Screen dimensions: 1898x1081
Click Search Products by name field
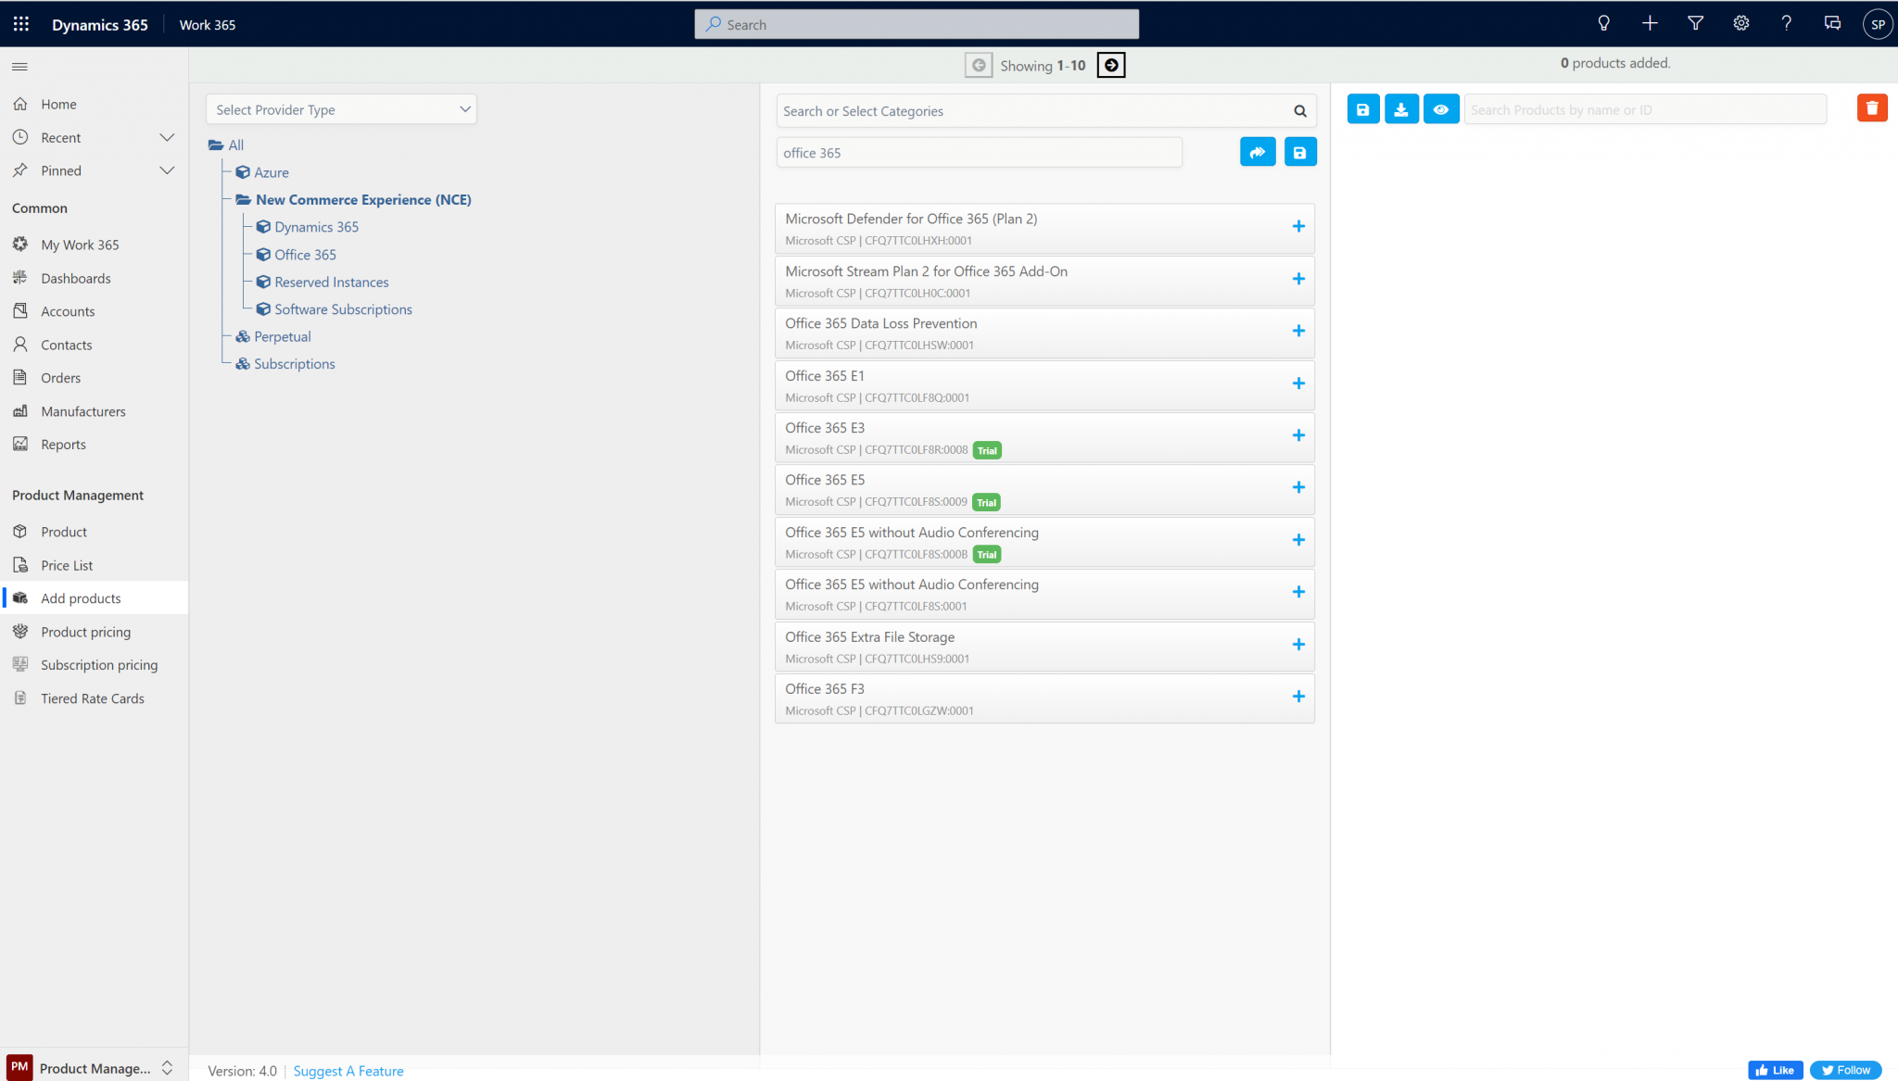1644,109
